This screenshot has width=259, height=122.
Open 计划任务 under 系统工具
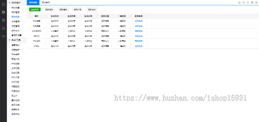[16, 63]
